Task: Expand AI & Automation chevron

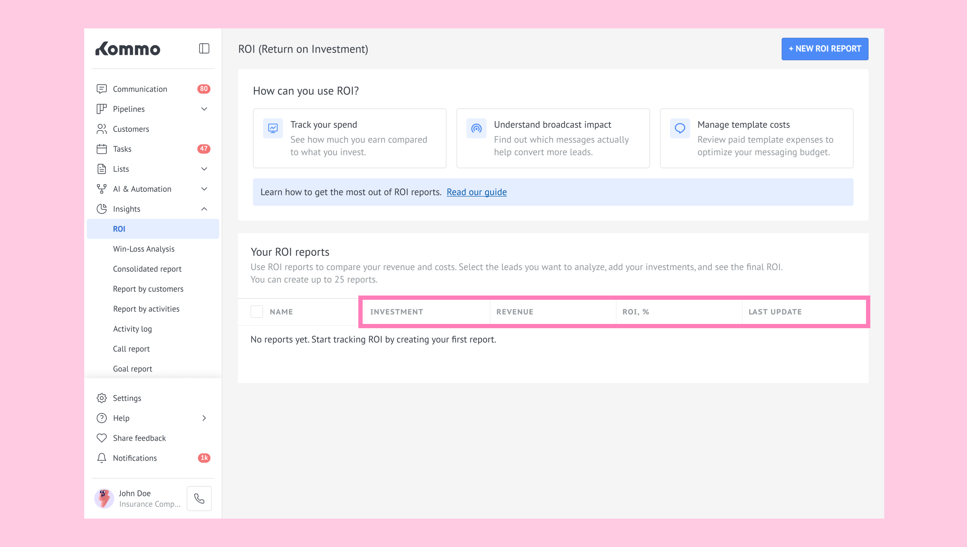Action: [x=204, y=189]
